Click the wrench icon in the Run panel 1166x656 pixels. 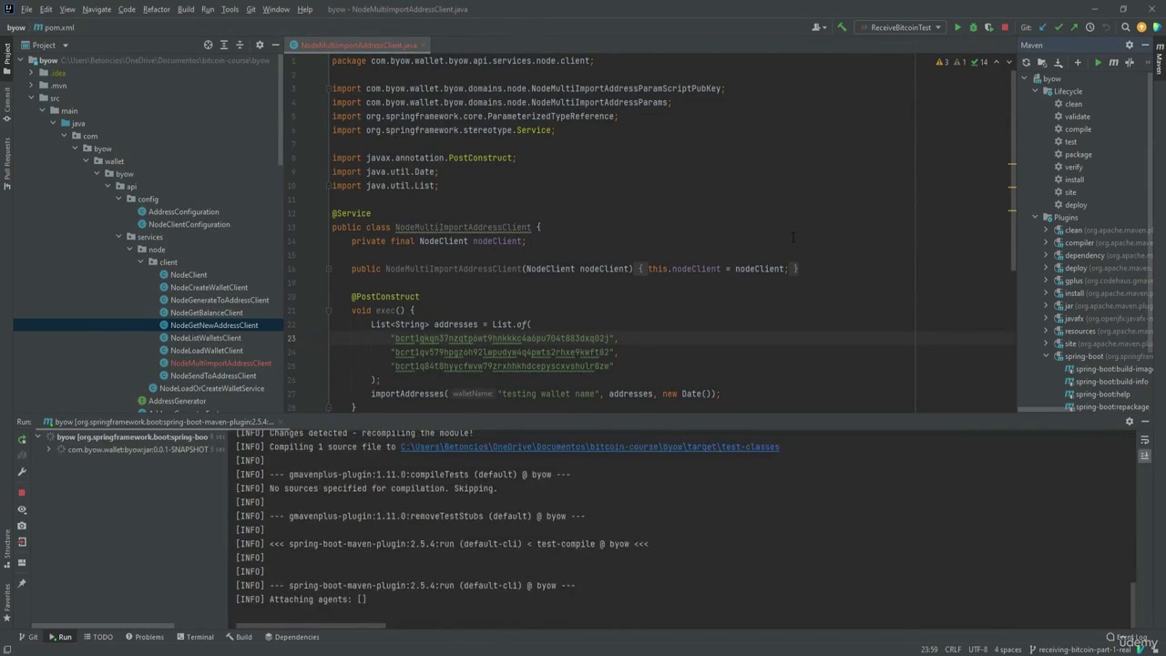22,472
